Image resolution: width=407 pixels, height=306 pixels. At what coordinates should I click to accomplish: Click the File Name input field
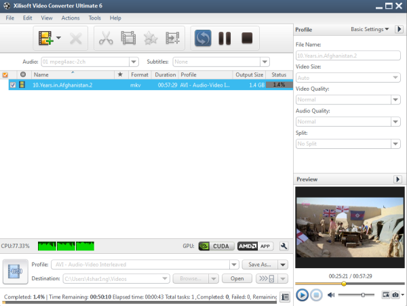coord(348,56)
